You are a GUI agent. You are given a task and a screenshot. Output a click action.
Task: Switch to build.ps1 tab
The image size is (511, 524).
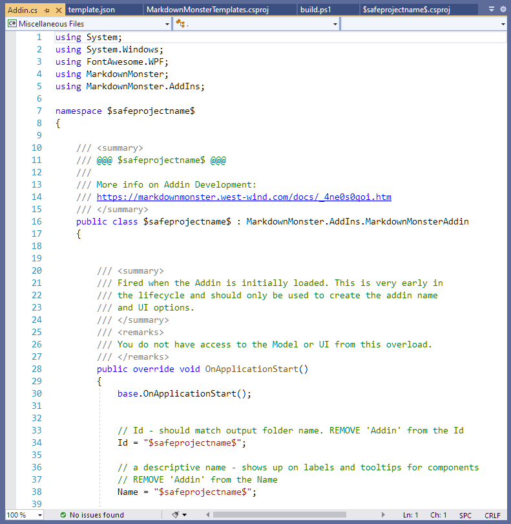pos(315,10)
